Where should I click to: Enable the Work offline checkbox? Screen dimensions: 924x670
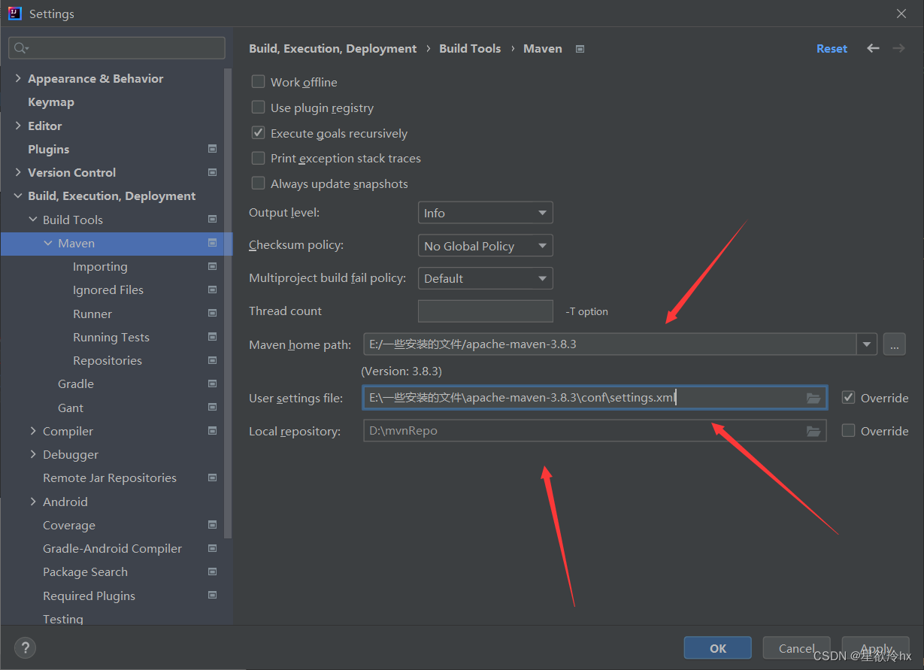[x=258, y=82]
